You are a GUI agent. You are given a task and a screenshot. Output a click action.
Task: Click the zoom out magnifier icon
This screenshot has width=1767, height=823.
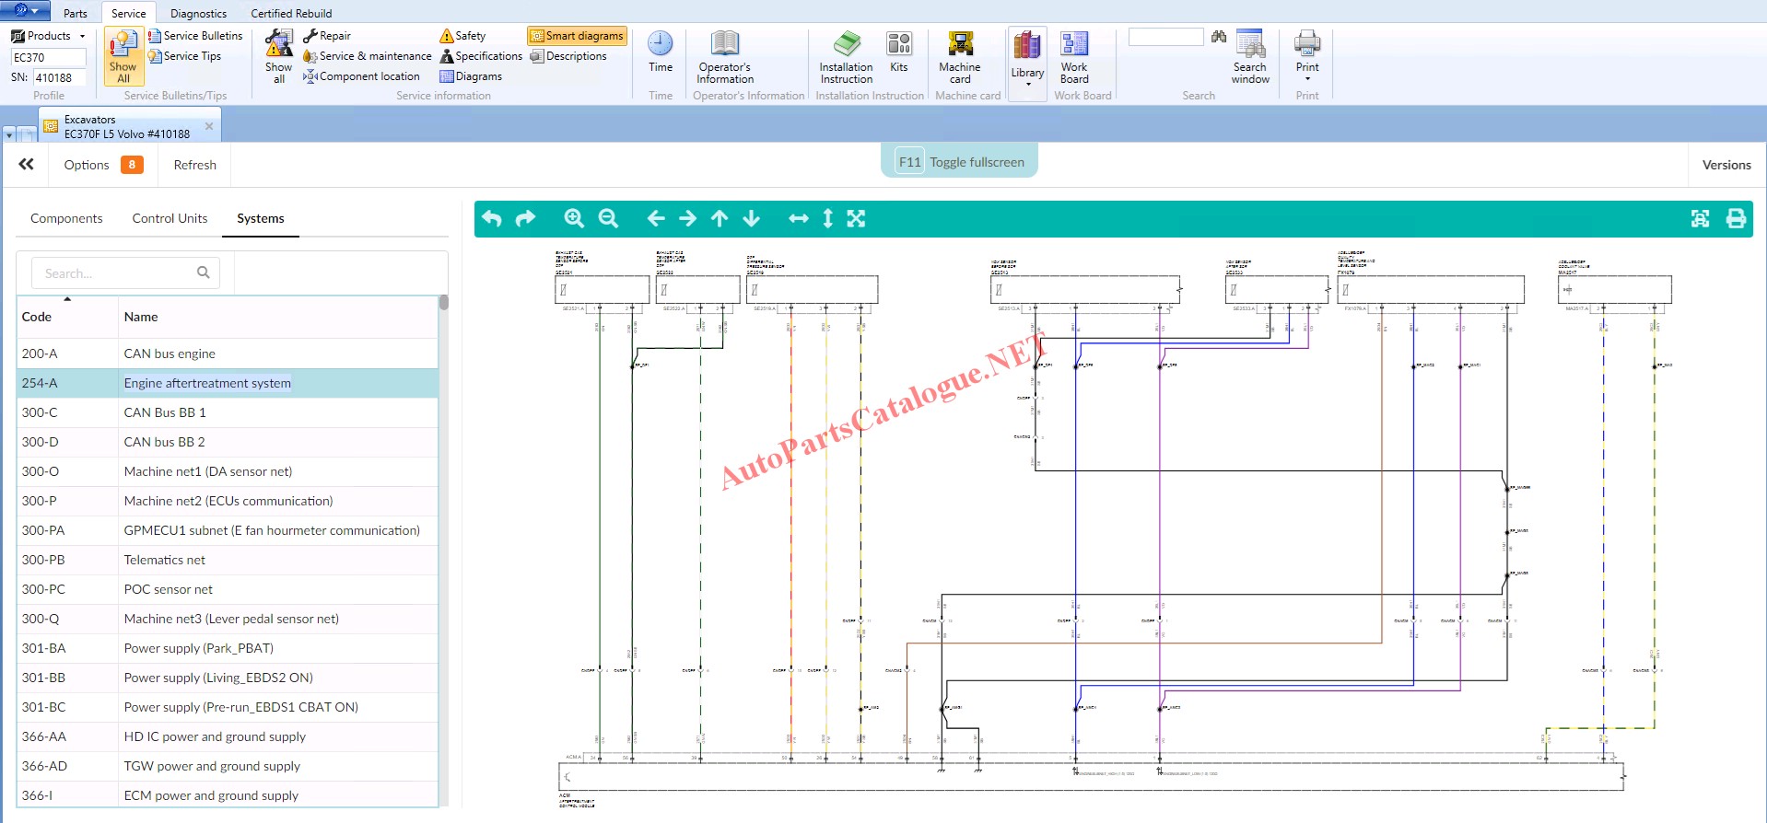pyautogui.click(x=608, y=218)
